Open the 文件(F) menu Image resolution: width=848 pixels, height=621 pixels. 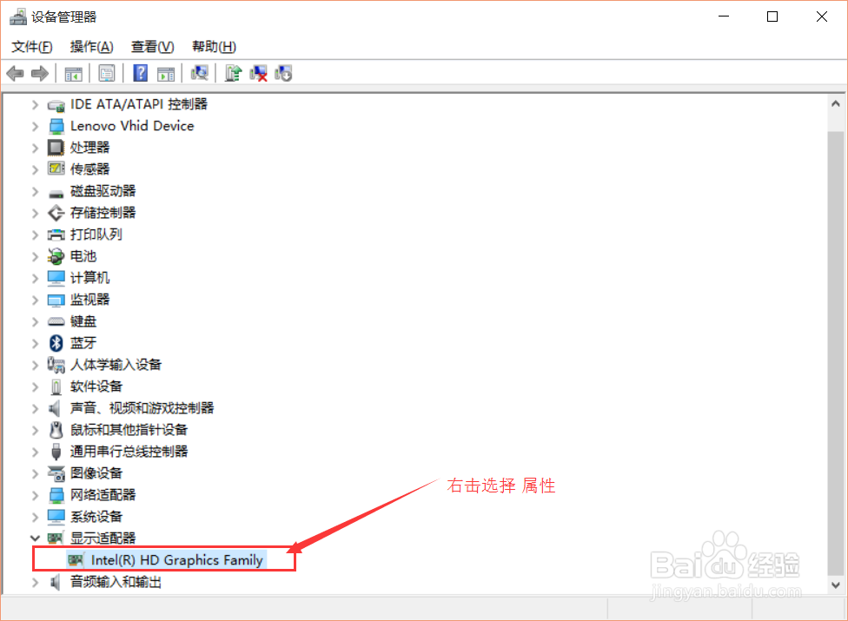32,47
